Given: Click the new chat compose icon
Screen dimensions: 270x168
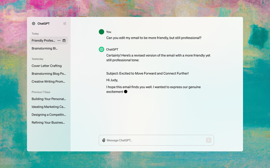Looking at the screenshot, I should coord(65,24).
